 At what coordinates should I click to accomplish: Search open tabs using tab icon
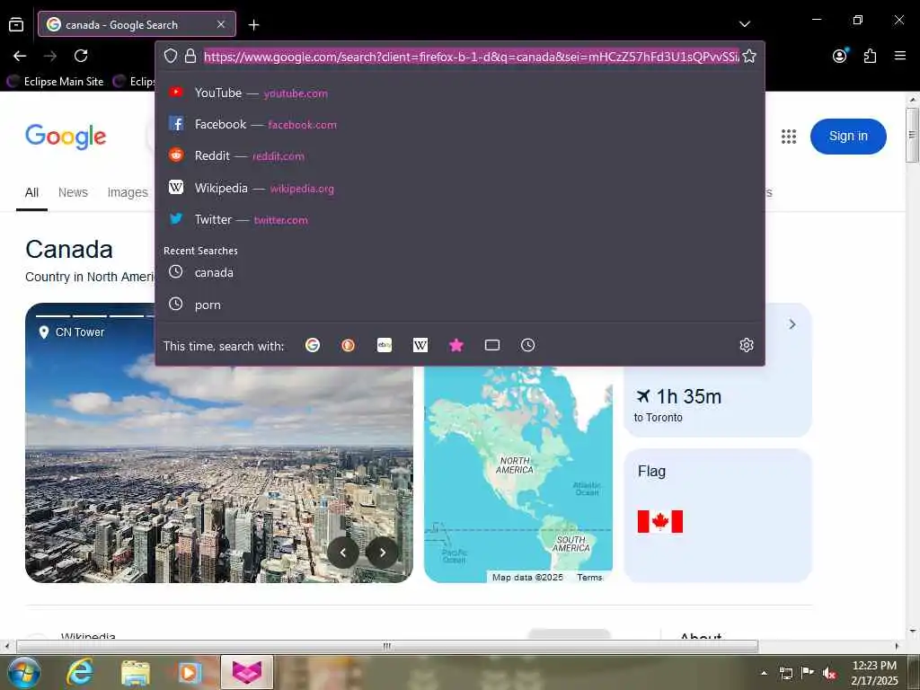click(x=492, y=345)
